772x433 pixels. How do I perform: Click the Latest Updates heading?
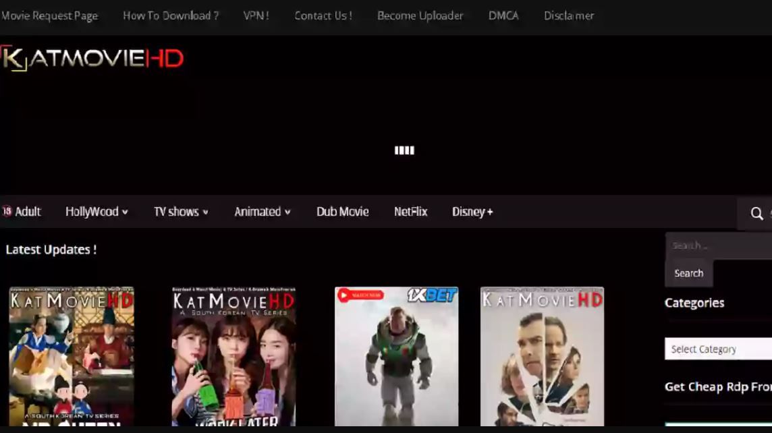point(51,250)
